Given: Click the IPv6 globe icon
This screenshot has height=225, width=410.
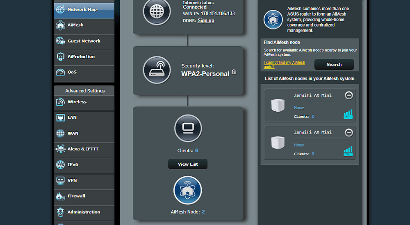Looking at the screenshot, I should 60,164.
